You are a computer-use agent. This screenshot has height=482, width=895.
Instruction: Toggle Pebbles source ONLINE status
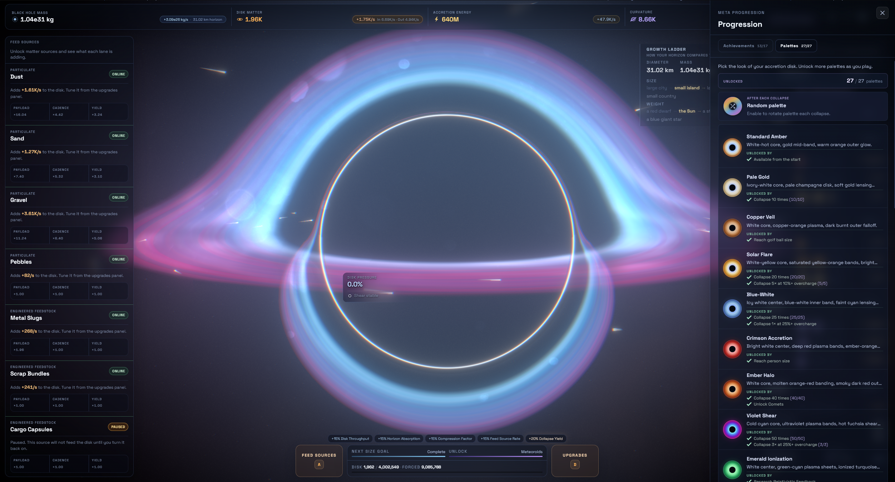click(119, 259)
